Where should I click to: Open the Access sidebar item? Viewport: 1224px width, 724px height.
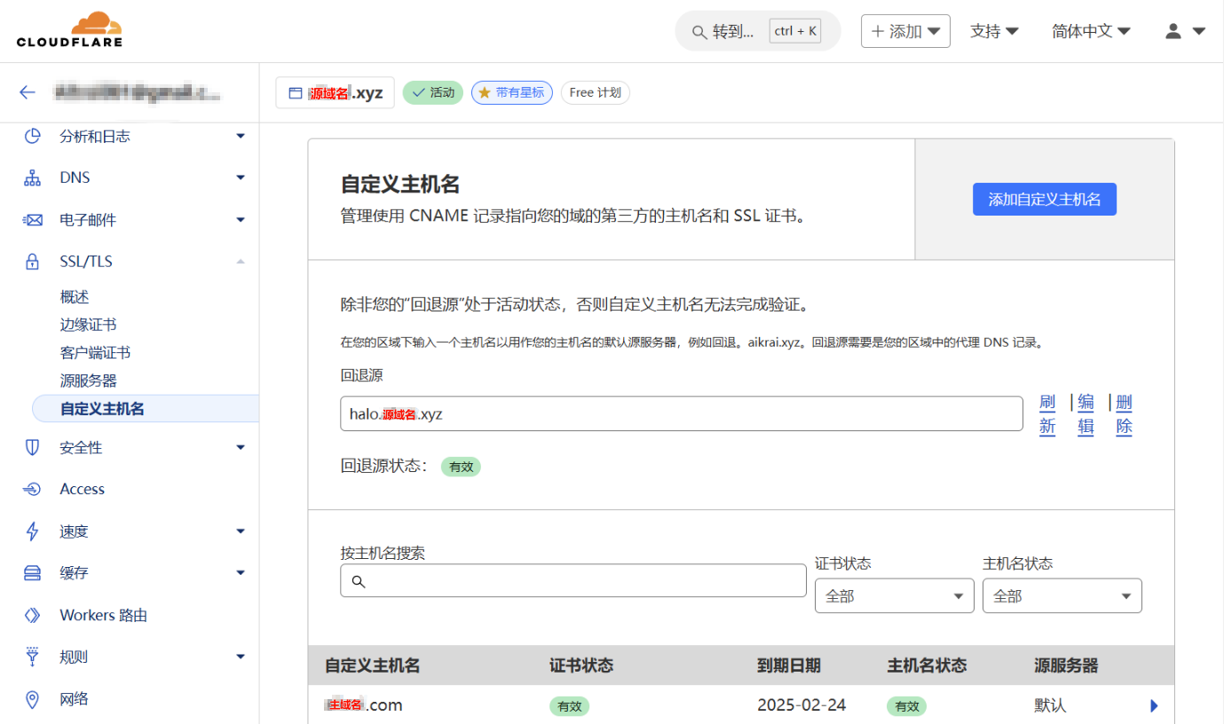82,489
